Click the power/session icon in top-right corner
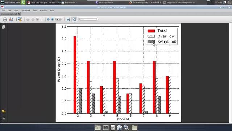232x131 pixels. [230, 3]
